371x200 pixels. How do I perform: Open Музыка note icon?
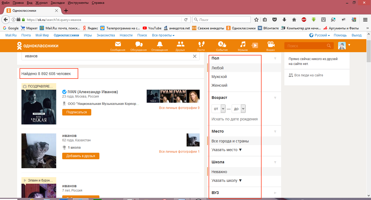click(x=243, y=44)
